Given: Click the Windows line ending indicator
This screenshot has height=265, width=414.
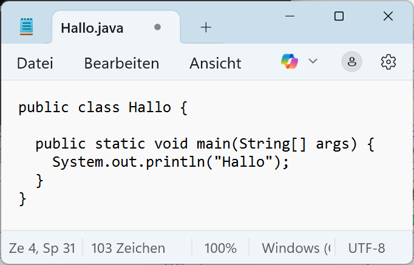Looking at the screenshot, I should 297,248.
